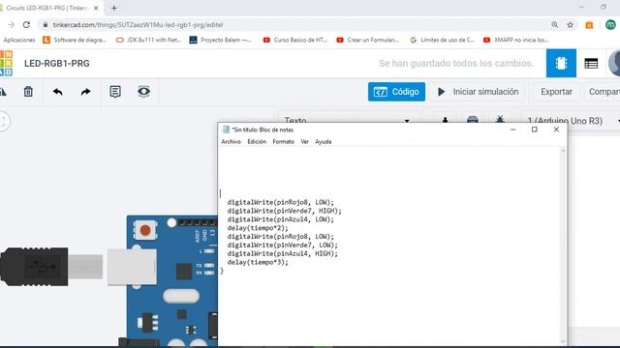
Task: Open Proyecto Balam bookmark
Action: 221,40
